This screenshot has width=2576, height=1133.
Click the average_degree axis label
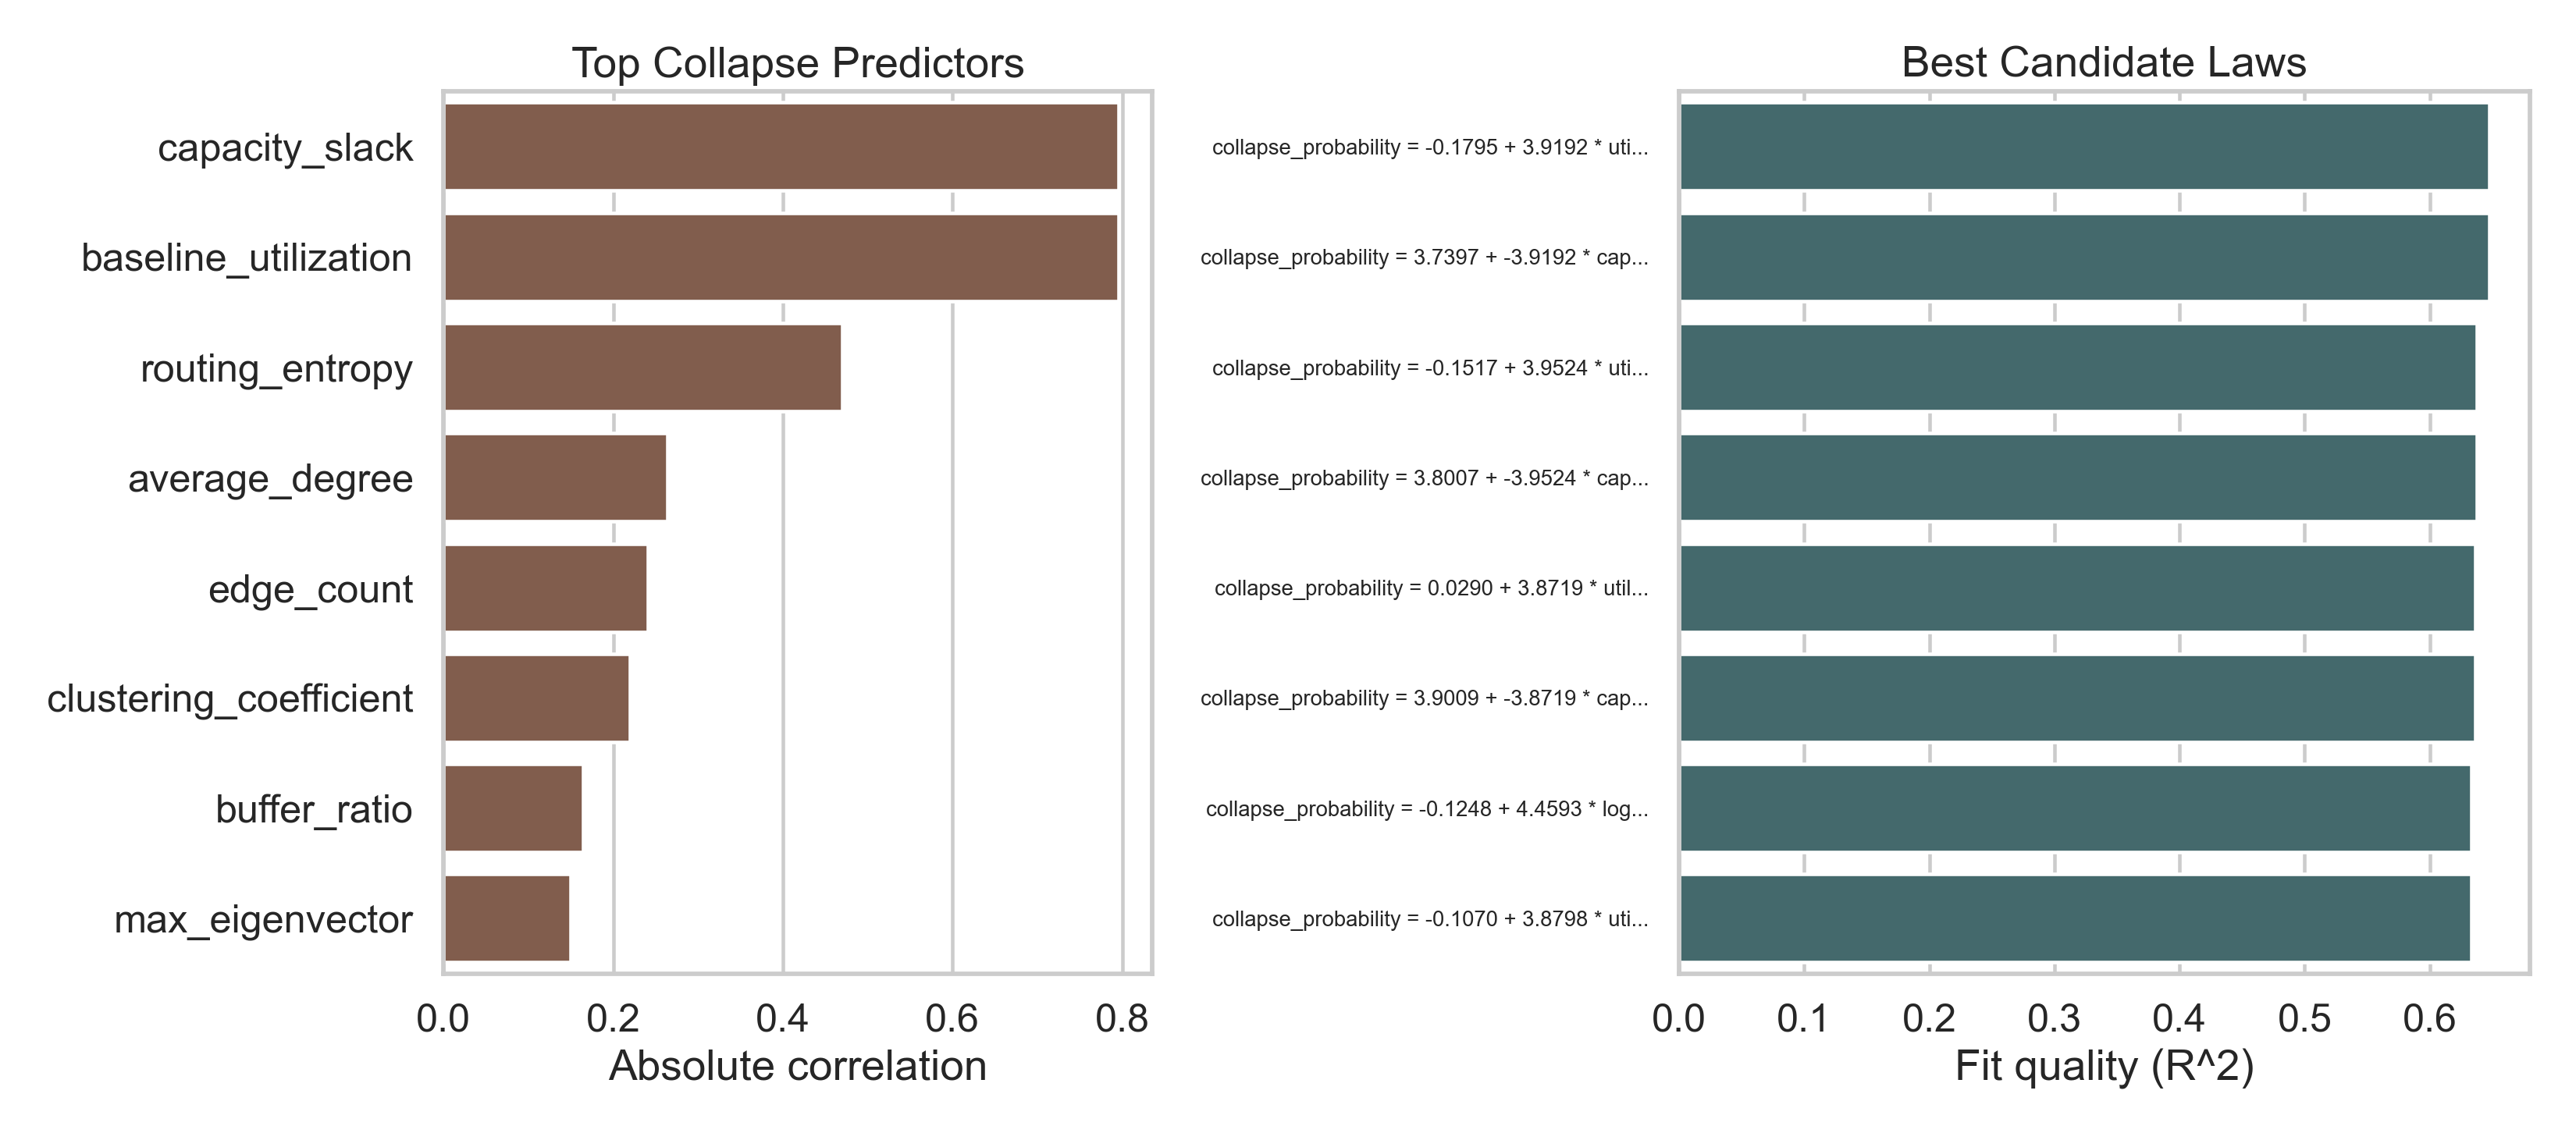point(270,479)
